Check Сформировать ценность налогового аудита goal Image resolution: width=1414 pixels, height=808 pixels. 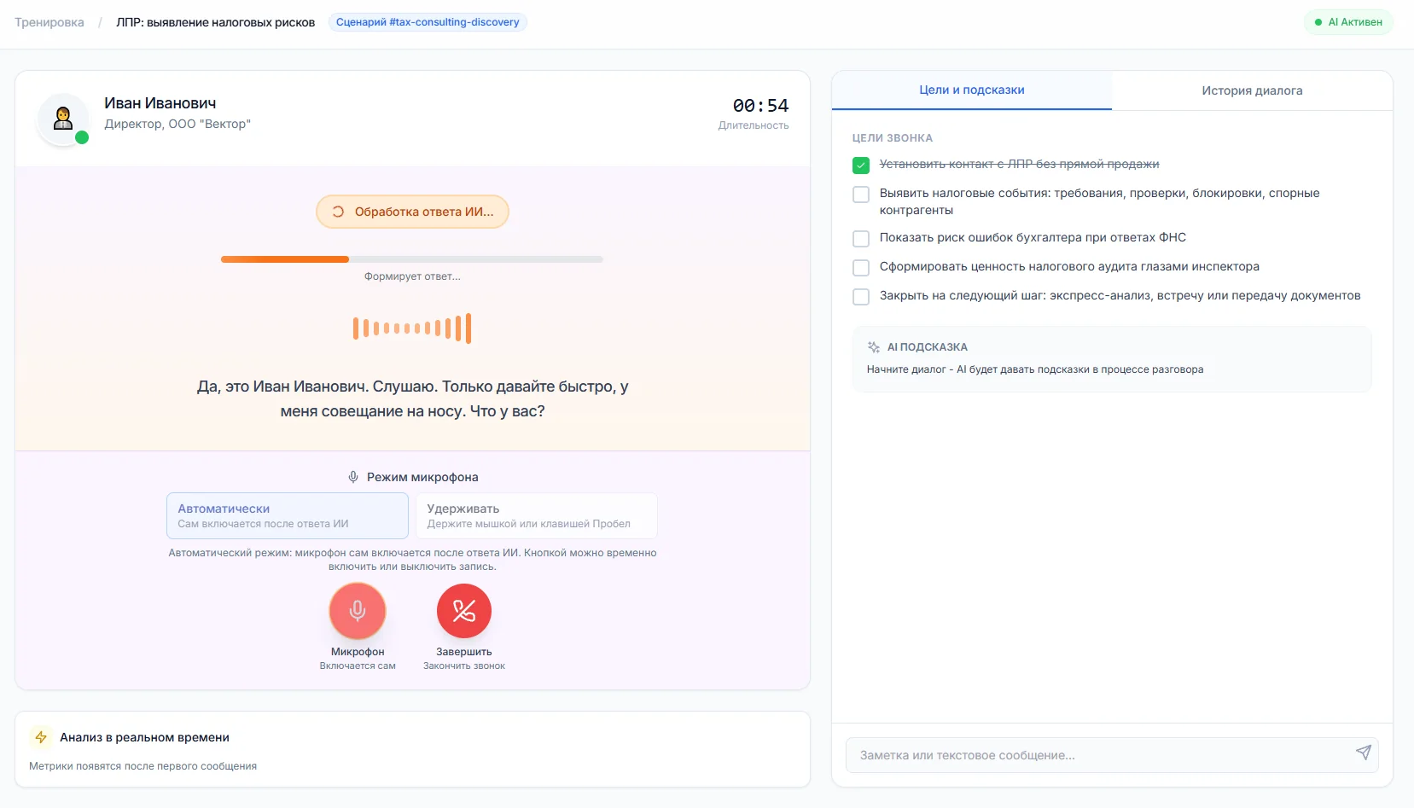[x=861, y=268]
